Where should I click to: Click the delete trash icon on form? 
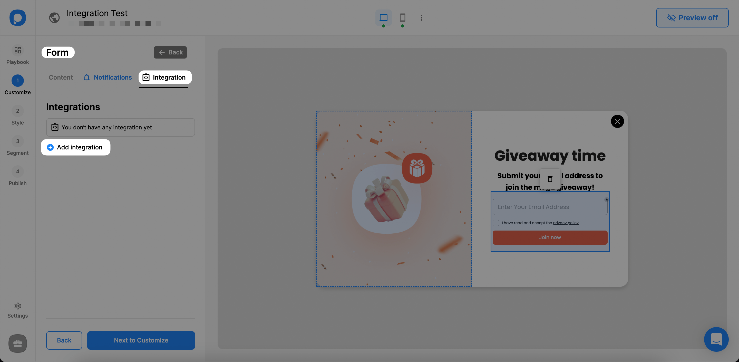pos(550,179)
